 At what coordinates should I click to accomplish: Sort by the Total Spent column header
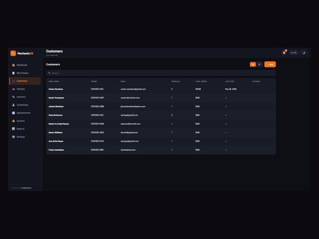201,81
